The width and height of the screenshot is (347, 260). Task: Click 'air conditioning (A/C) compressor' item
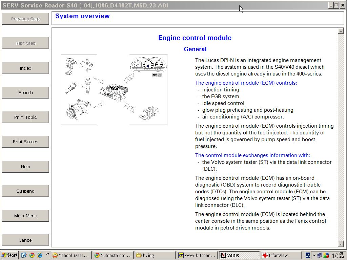tap(243, 117)
